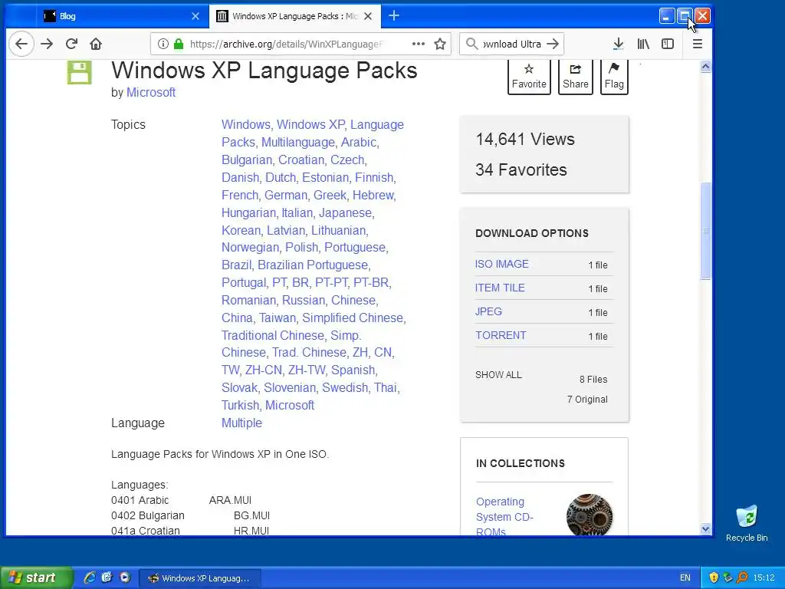785x589 pixels.
Task: Go back with the browser back arrow
Action: (x=21, y=44)
